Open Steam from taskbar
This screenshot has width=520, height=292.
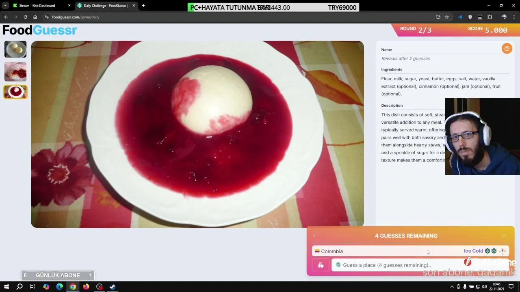[113, 287]
